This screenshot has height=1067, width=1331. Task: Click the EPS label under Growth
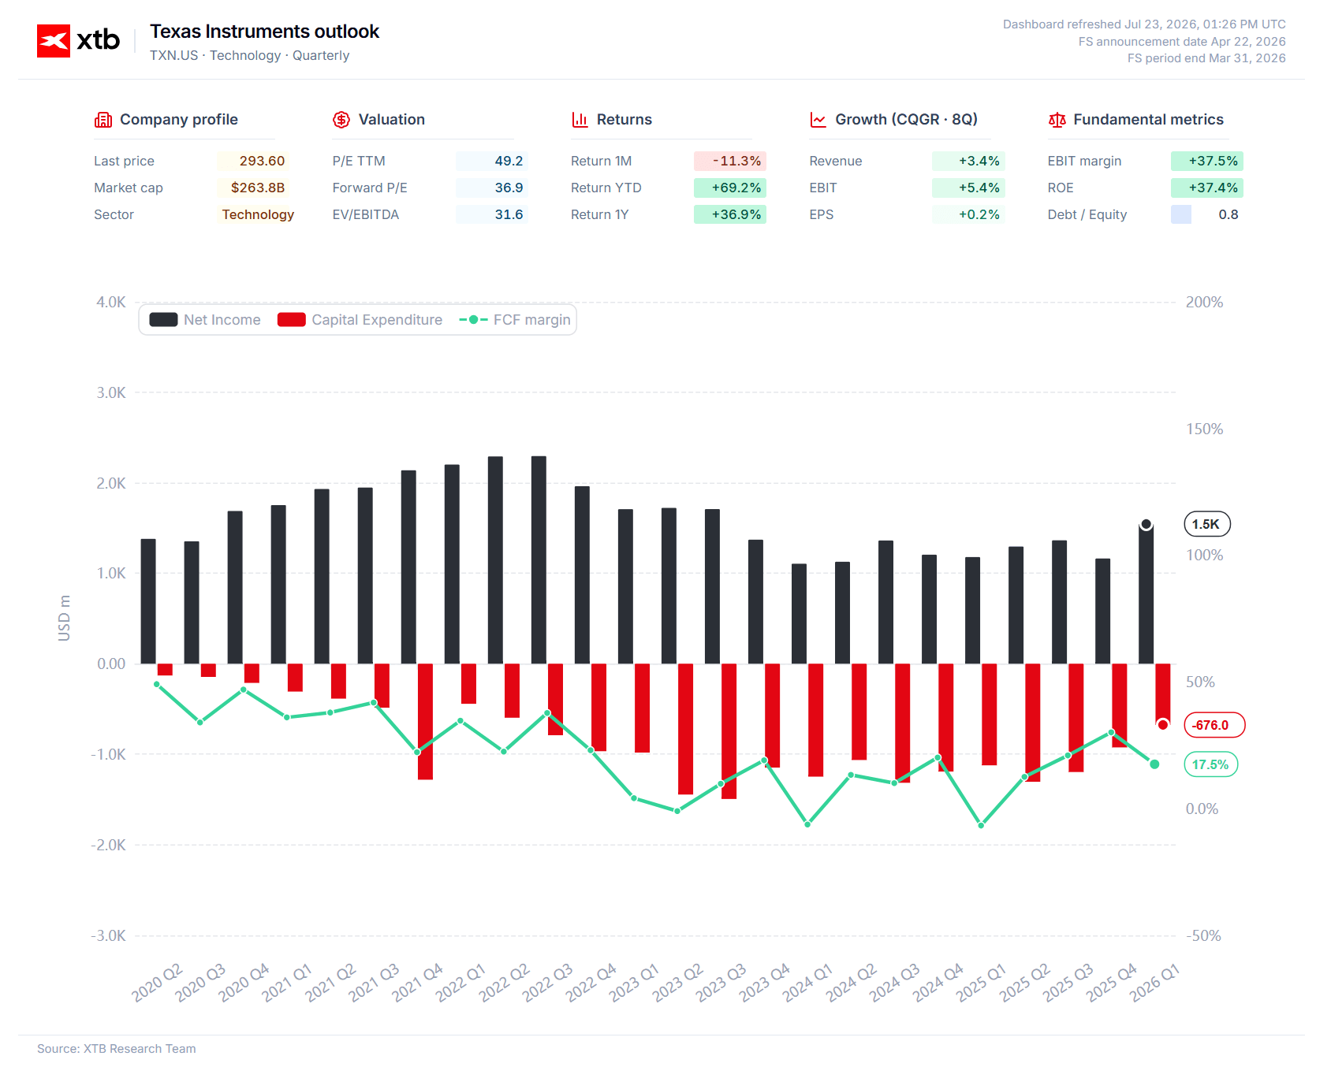point(822,214)
